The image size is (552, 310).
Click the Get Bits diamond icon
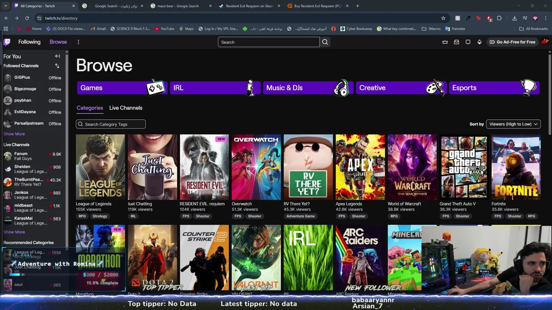[x=479, y=42]
